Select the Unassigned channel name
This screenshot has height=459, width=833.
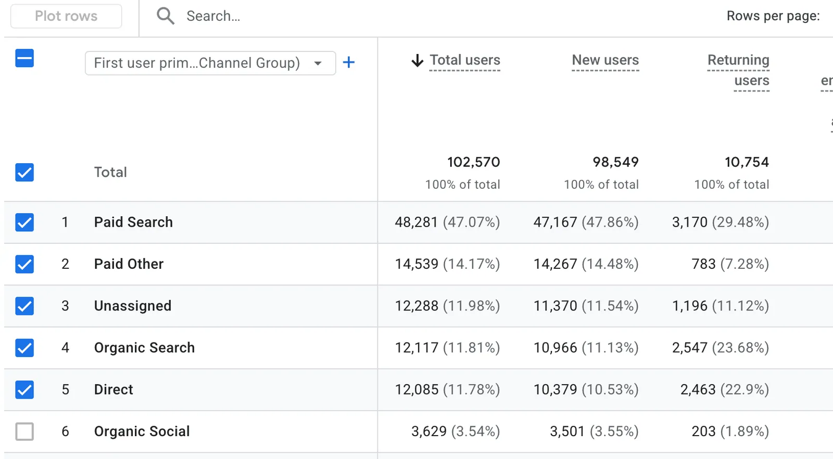click(133, 306)
